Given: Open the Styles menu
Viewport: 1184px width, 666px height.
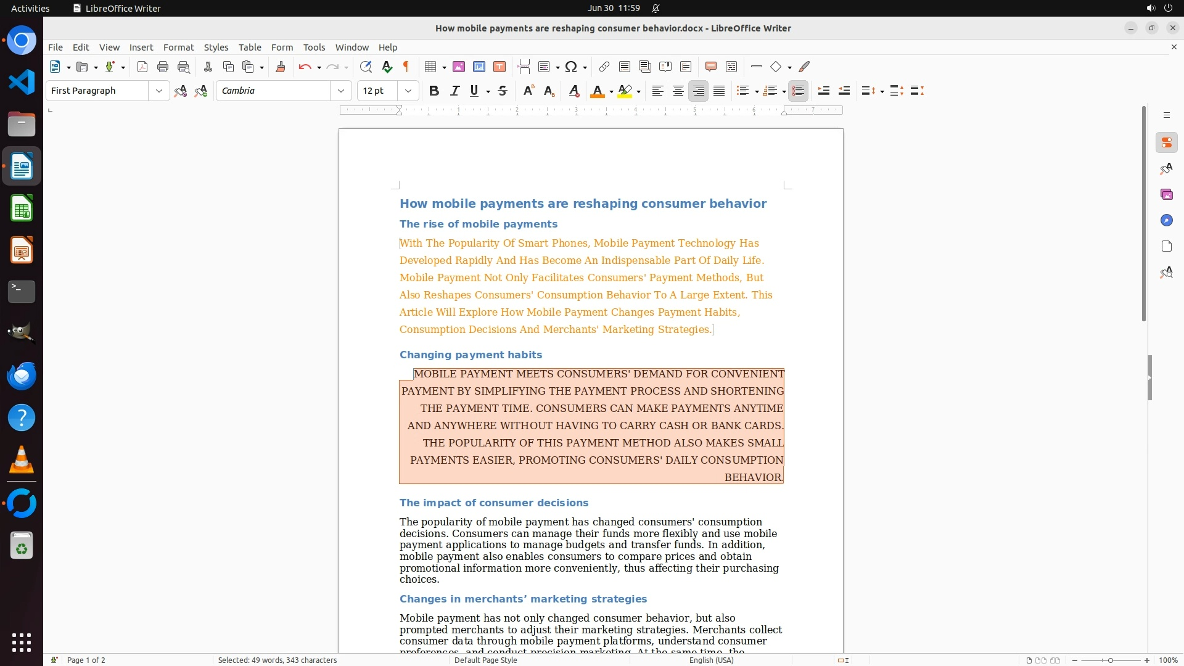Looking at the screenshot, I should (x=216, y=47).
